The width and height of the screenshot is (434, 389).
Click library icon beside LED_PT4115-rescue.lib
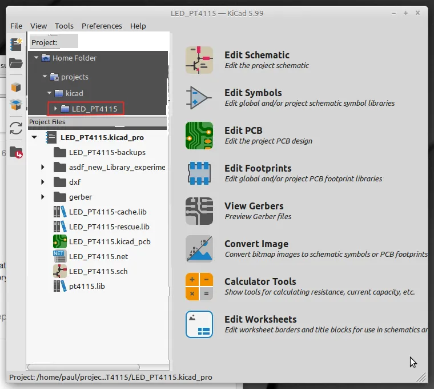(60, 227)
